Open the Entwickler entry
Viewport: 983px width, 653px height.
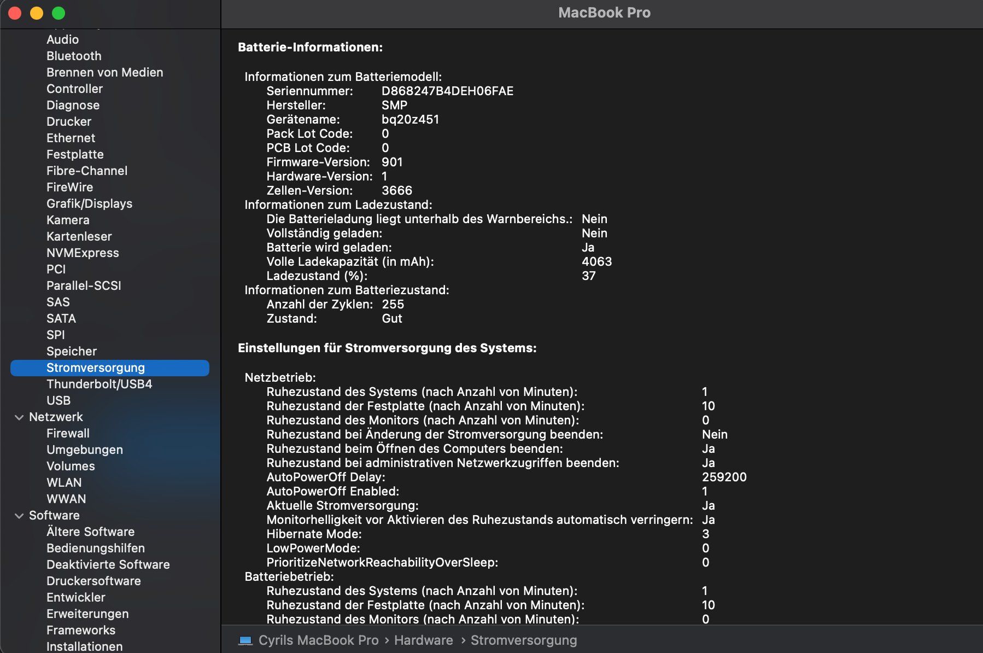(76, 597)
